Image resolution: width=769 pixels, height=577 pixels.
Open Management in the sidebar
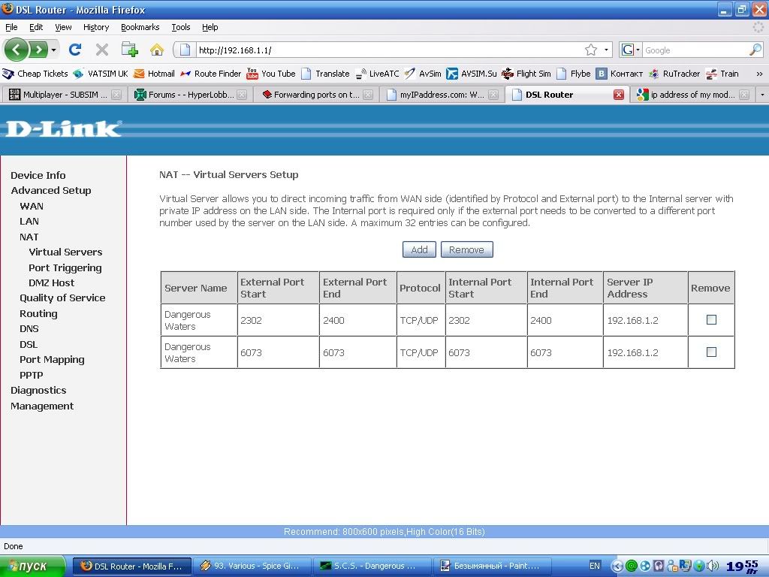42,406
